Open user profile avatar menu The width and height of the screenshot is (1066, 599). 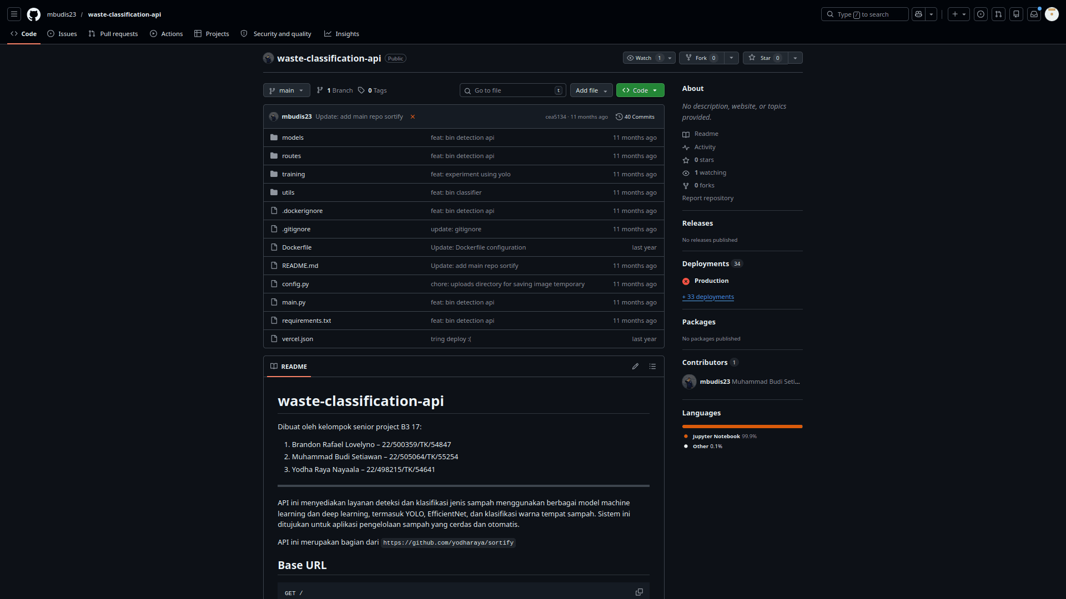(x=1052, y=14)
